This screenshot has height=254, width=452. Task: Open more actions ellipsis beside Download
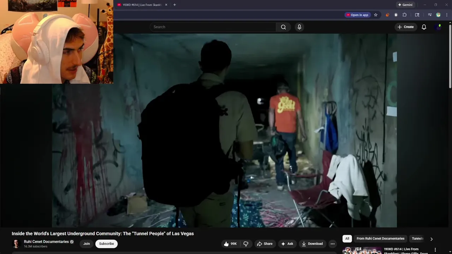(x=332, y=244)
